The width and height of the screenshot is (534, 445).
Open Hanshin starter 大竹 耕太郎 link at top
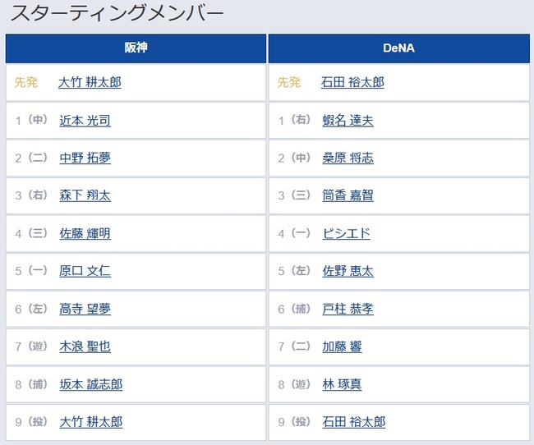(90, 82)
